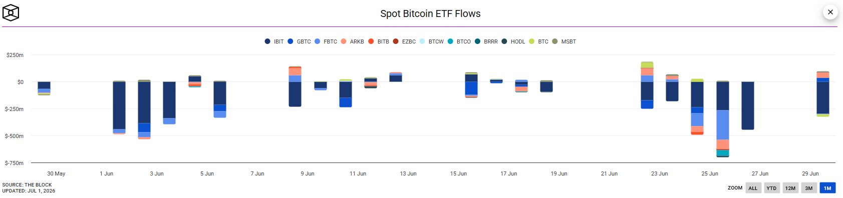The height and width of the screenshot is (198, 843).
Task: Select the 1M zoom button
Action: point(827,188)
